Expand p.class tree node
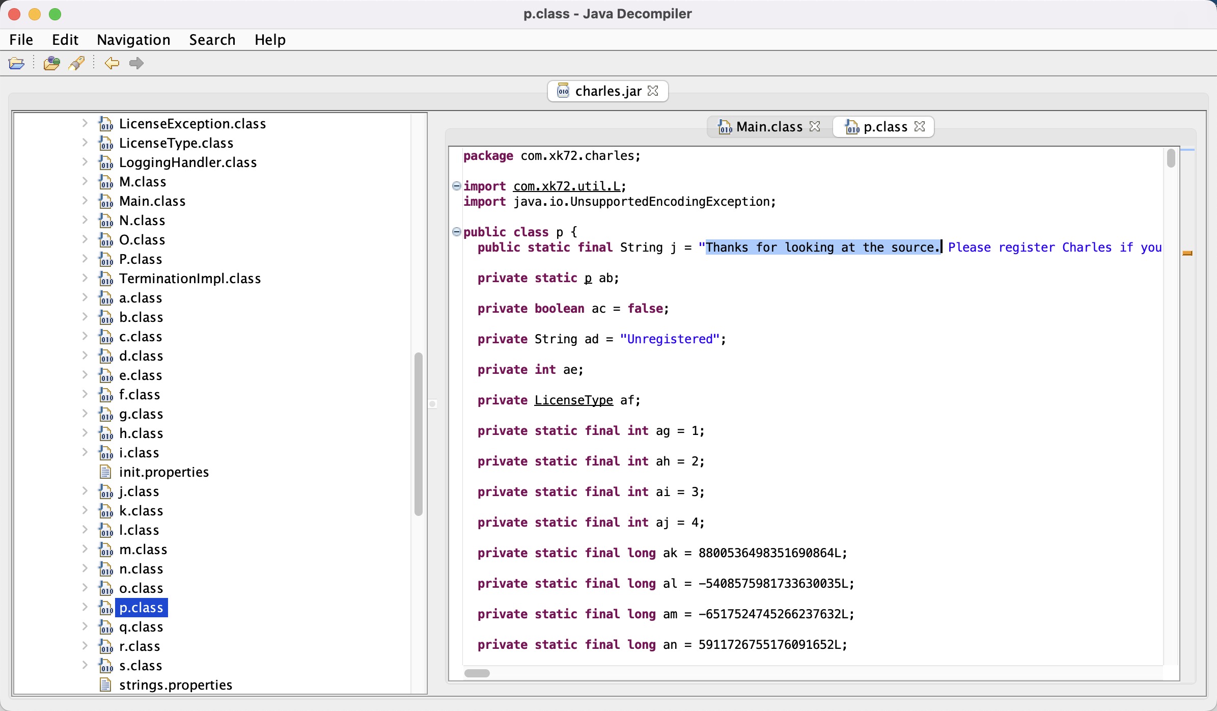The height and width of the screenshot is (711, 1217). (x=85, y=607)
